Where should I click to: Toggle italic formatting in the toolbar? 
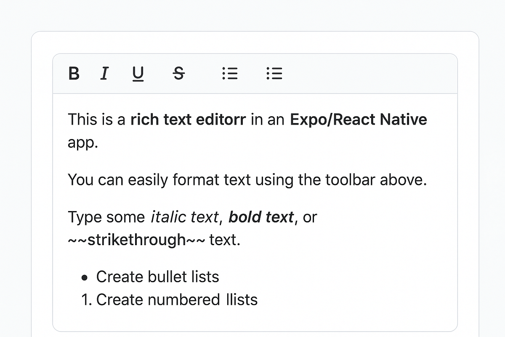(104, 74)
